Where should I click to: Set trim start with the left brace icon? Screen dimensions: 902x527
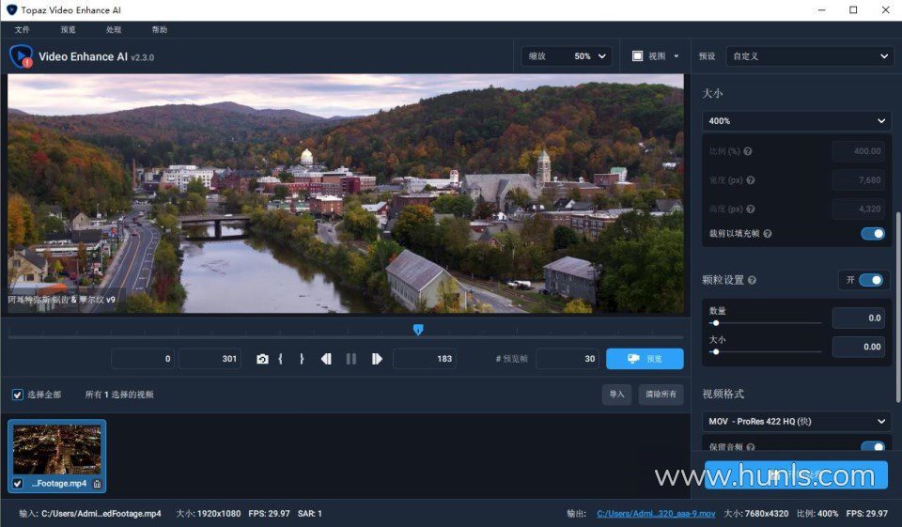(281, 359)
